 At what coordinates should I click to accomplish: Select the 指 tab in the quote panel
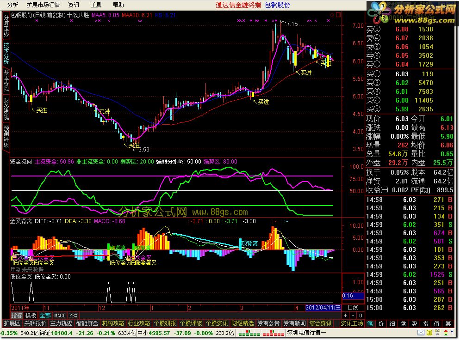coord(425,323)
